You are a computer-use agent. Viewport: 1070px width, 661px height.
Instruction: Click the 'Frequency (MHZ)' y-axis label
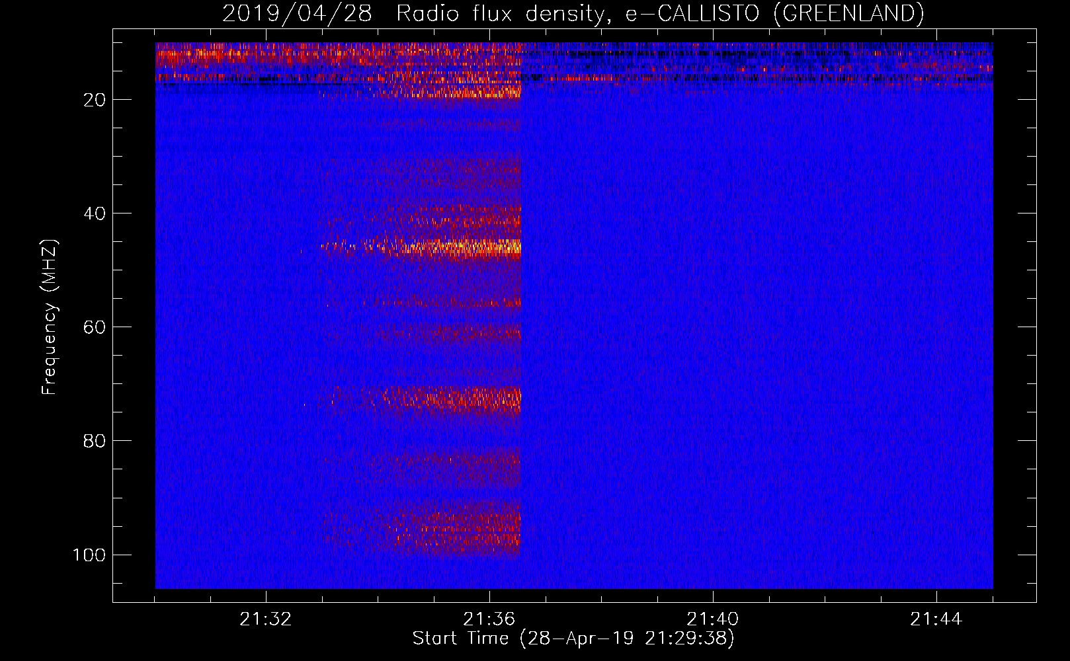pos(50,317)
